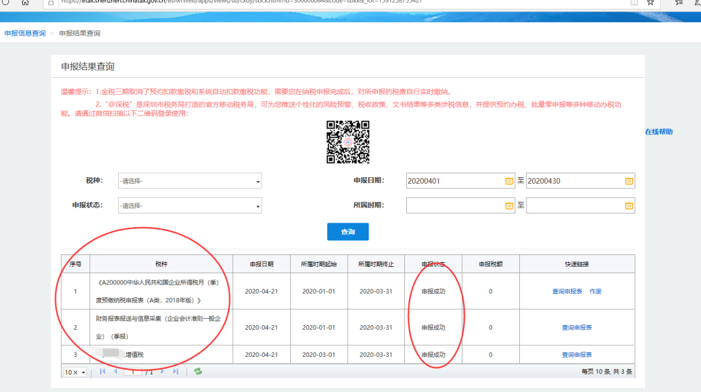Refresh the results table
The height and width of the screenshot is (392, 701).
click(197, 371)
